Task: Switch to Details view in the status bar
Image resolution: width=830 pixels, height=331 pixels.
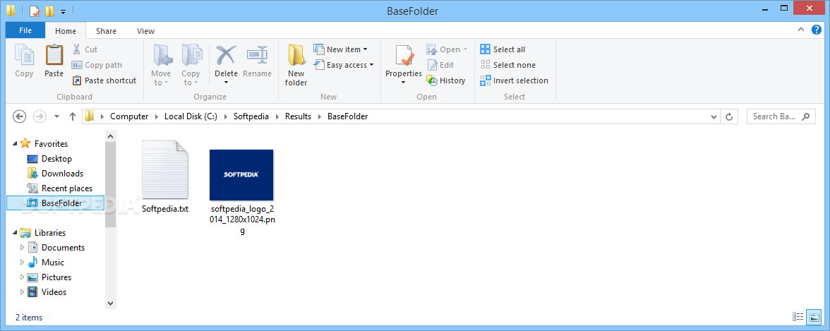Action: 798,317
